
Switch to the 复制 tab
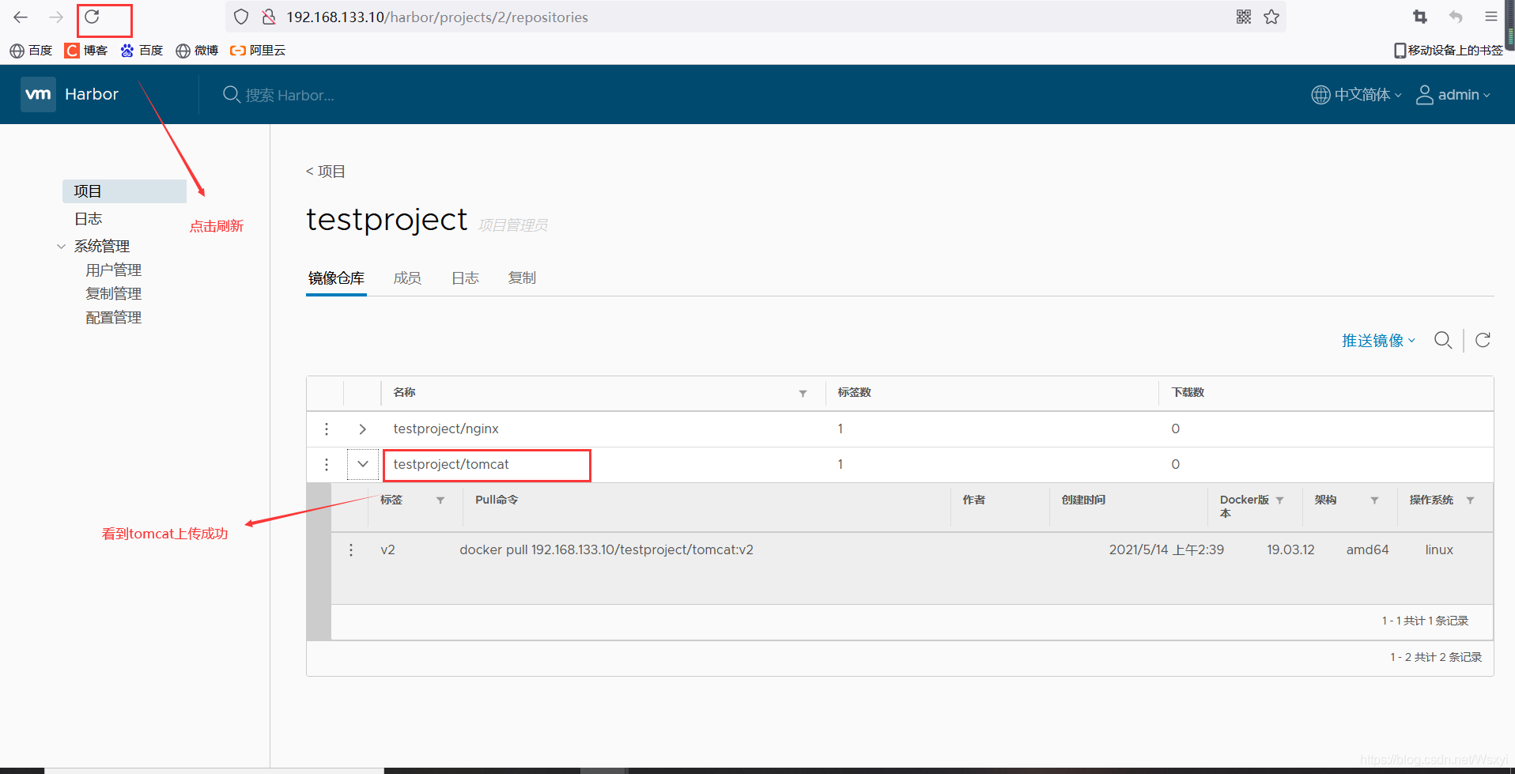[522, 278]
